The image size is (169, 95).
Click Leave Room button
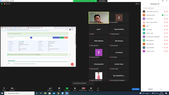(x=135, y=89)
